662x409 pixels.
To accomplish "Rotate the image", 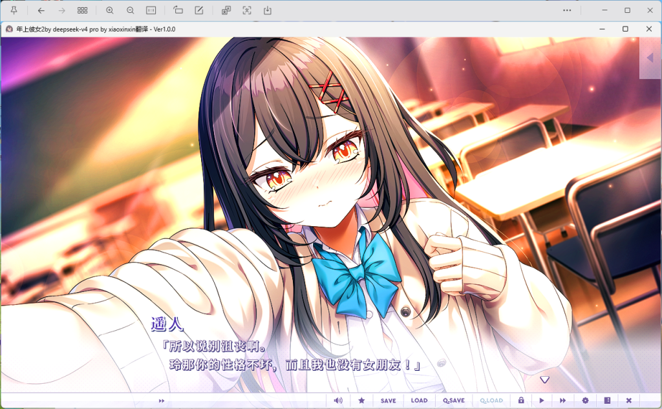I will tap(178, 10).
